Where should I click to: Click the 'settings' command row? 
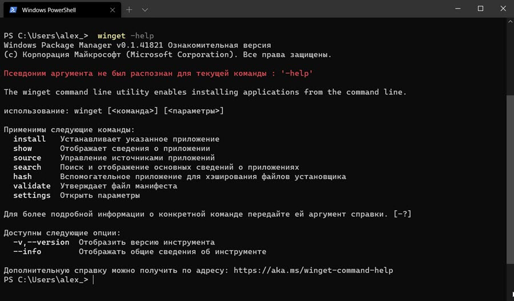77,195
